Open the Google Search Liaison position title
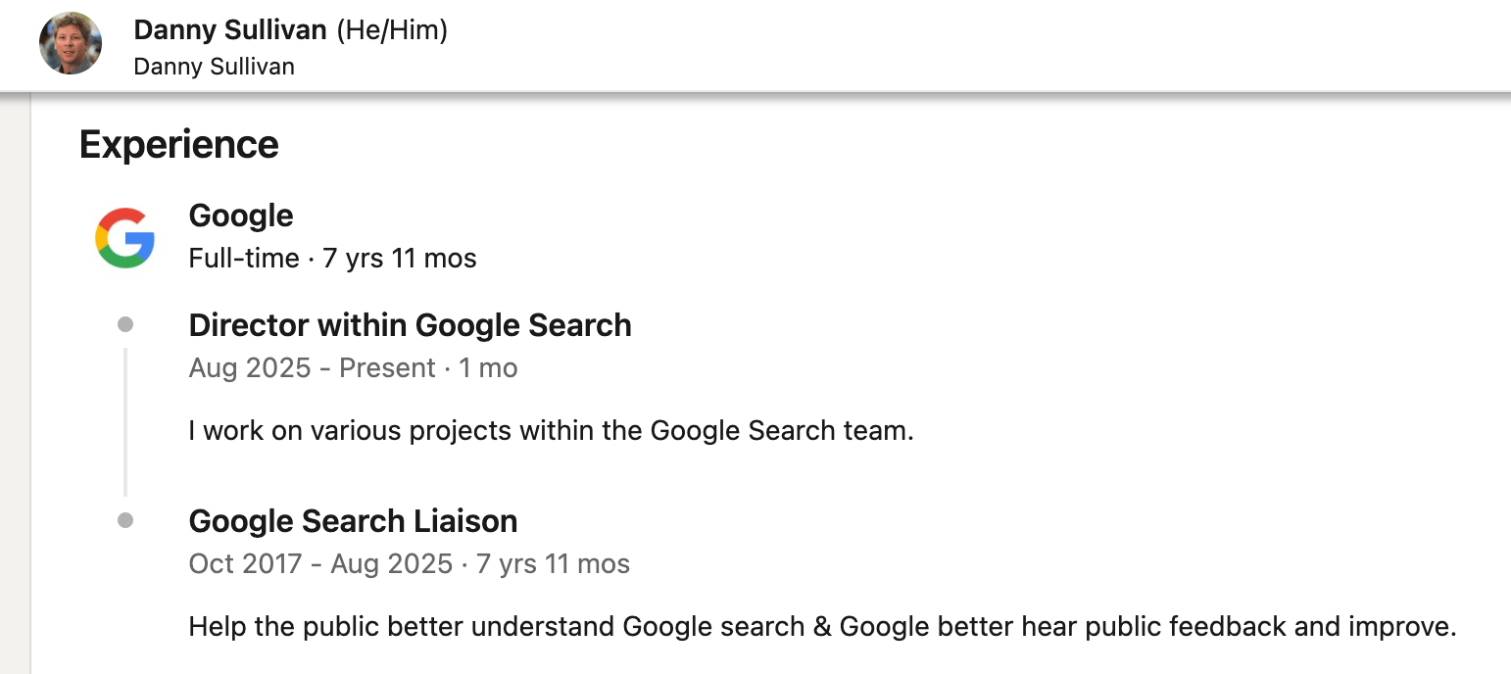Image resolution: width=1511 pixels, height=674 pixels. (353, 521)
